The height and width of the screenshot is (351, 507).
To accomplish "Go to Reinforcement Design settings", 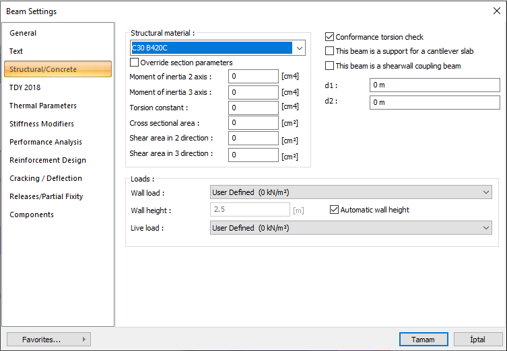I will tap(47, 160).
